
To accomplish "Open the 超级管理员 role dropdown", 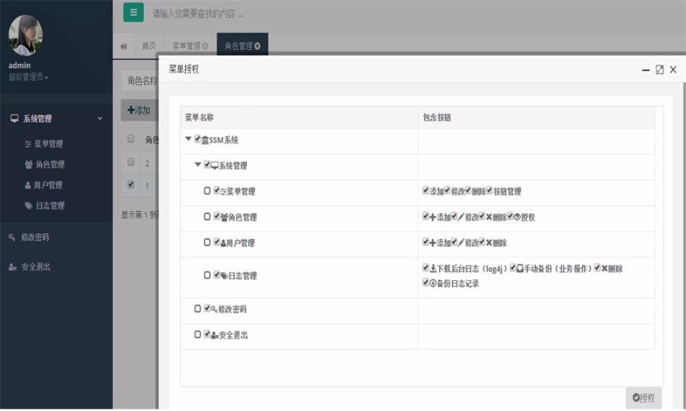I will [x=28, y=77].
